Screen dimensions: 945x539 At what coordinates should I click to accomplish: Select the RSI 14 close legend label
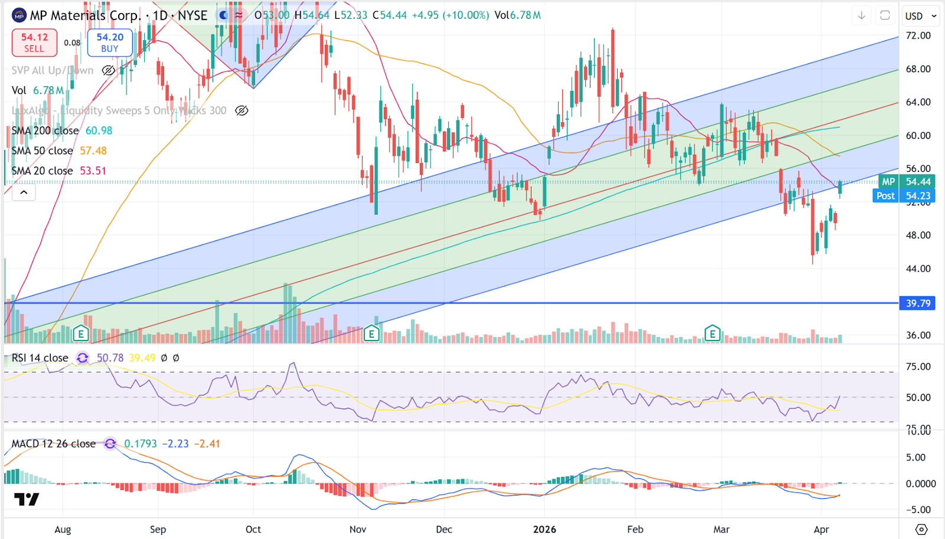click(40, 358)
